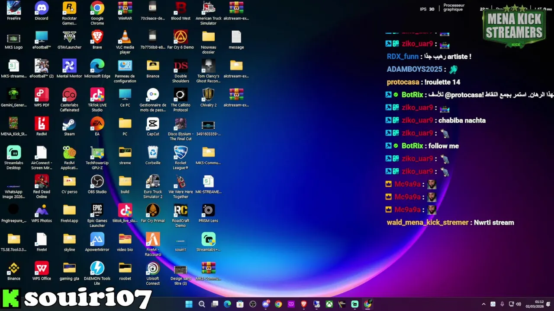
Task: Launch Casterlabs Caffeinated shortcut
Action: [x=69, y=100]
